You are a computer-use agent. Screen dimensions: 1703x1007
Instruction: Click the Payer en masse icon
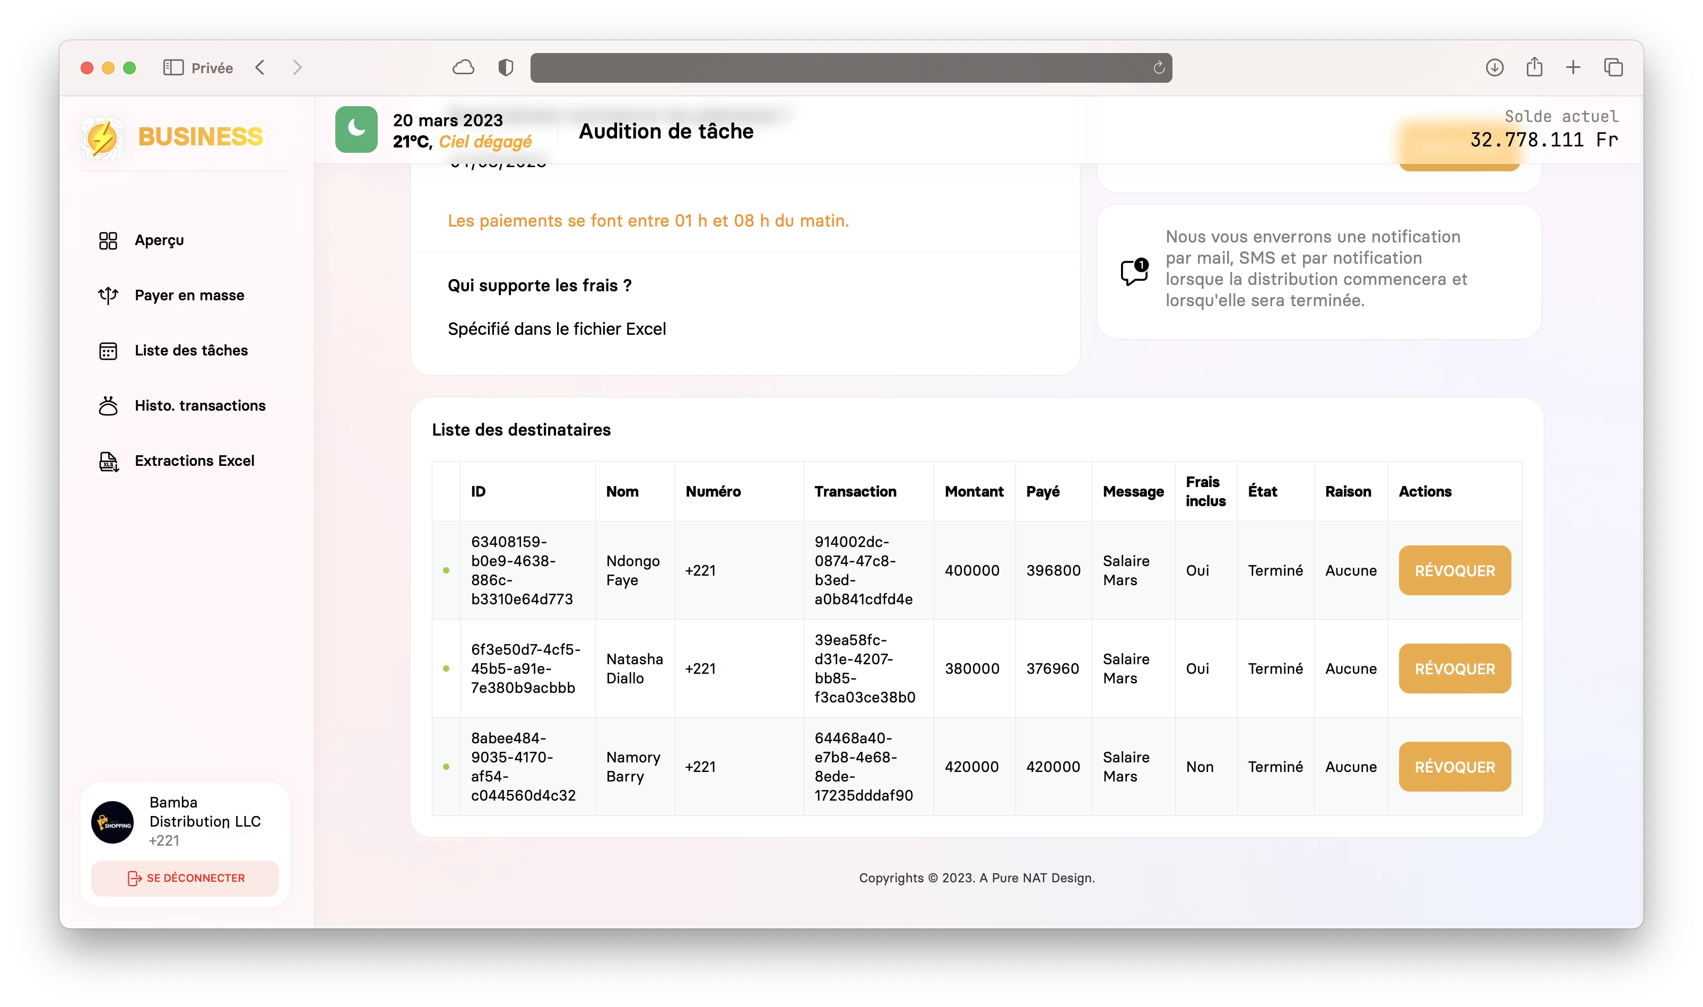[108, 295]
